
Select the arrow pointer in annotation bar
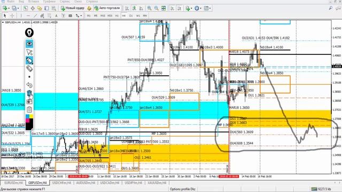(x=29, y=52)
